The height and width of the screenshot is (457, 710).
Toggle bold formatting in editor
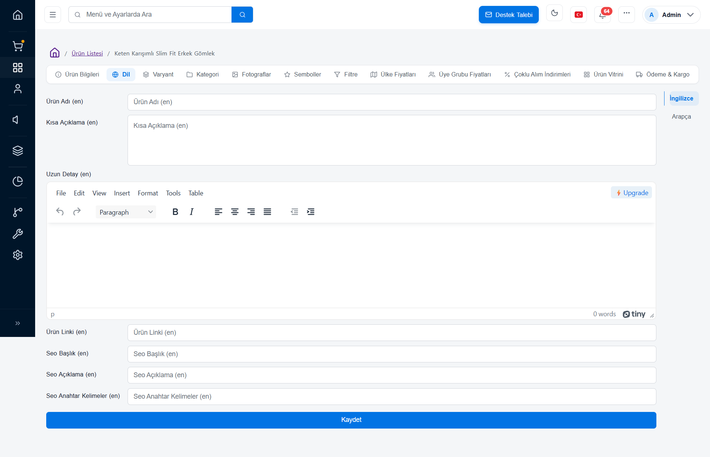175,212
